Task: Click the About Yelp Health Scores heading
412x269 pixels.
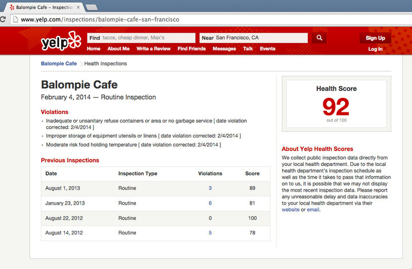Action: tap(317, 149)
